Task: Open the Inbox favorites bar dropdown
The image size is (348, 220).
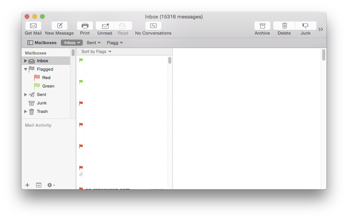Action: pos(72,43)
